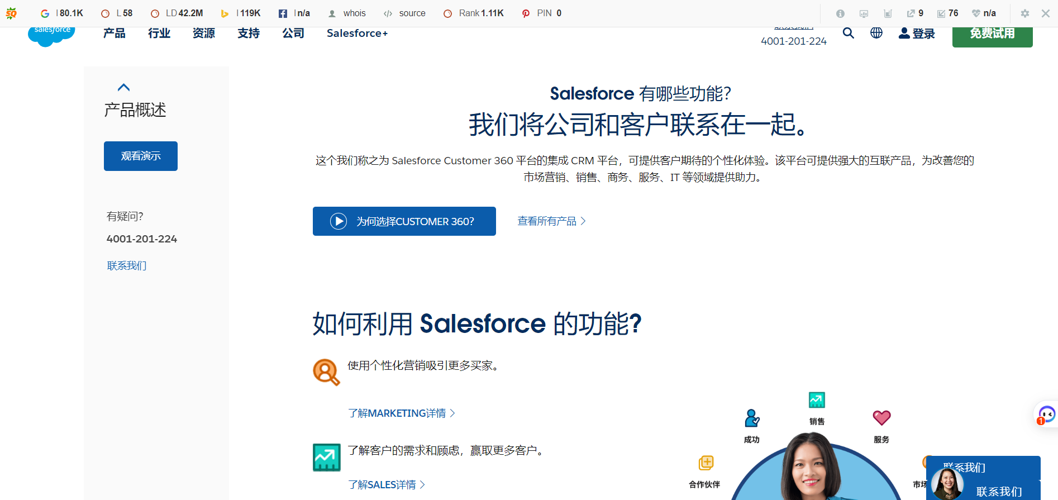The height and width of the screenshot is (500, 1058).
Task: Open the 支持 navigation menu
Action: 249,34
